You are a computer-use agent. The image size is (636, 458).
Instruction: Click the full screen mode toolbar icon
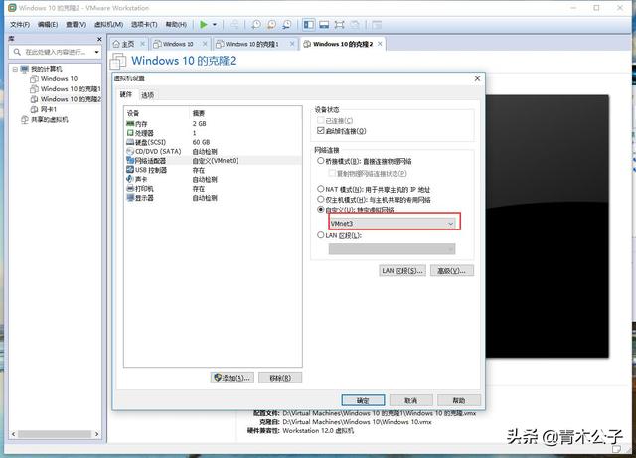click(339, 25)
